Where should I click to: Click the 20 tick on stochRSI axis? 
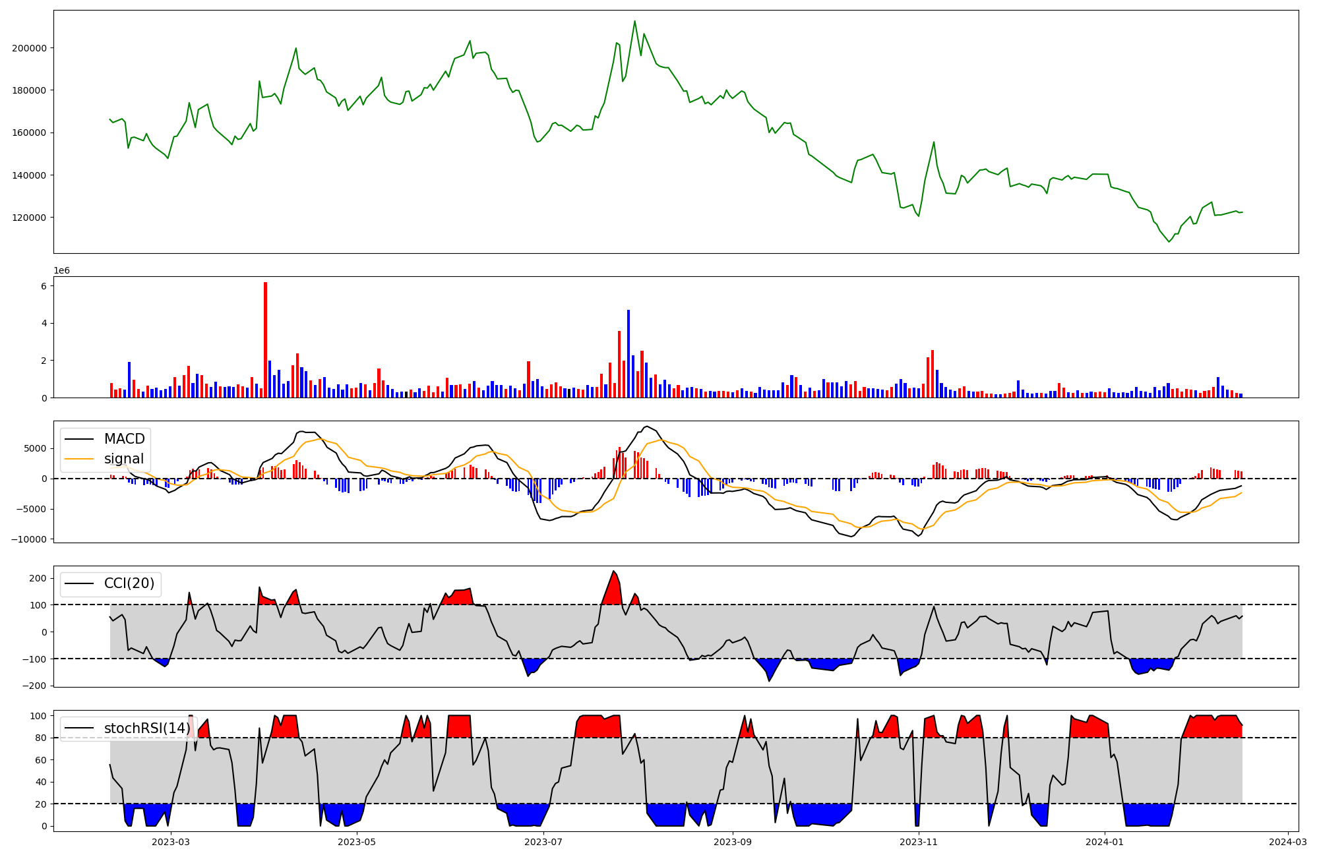click(41, 804)
